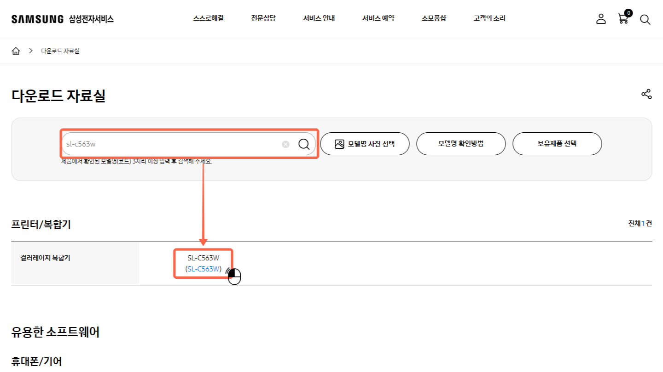The height and width of the screenshot is (372, 663).
Task: Click the share icon beside 다운로드 자료실
Action: [x=646, y=94]
